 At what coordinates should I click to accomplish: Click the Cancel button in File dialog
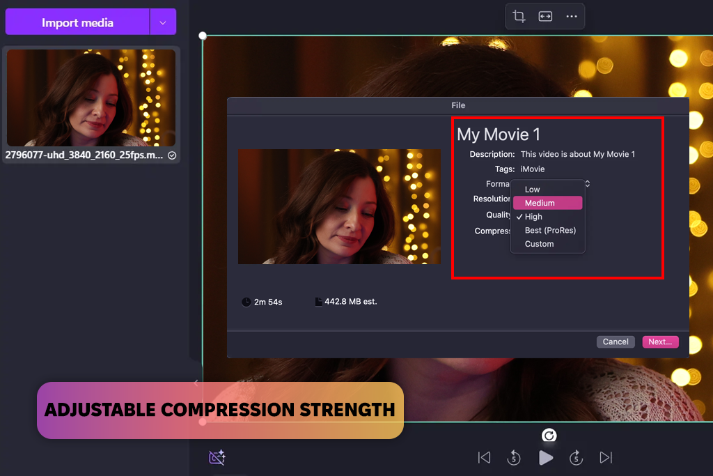tap(616, 341)
